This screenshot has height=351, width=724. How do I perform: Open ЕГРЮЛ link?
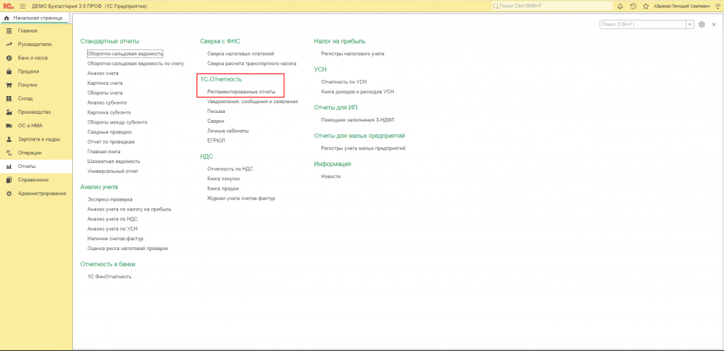click(x=215, y=141)
